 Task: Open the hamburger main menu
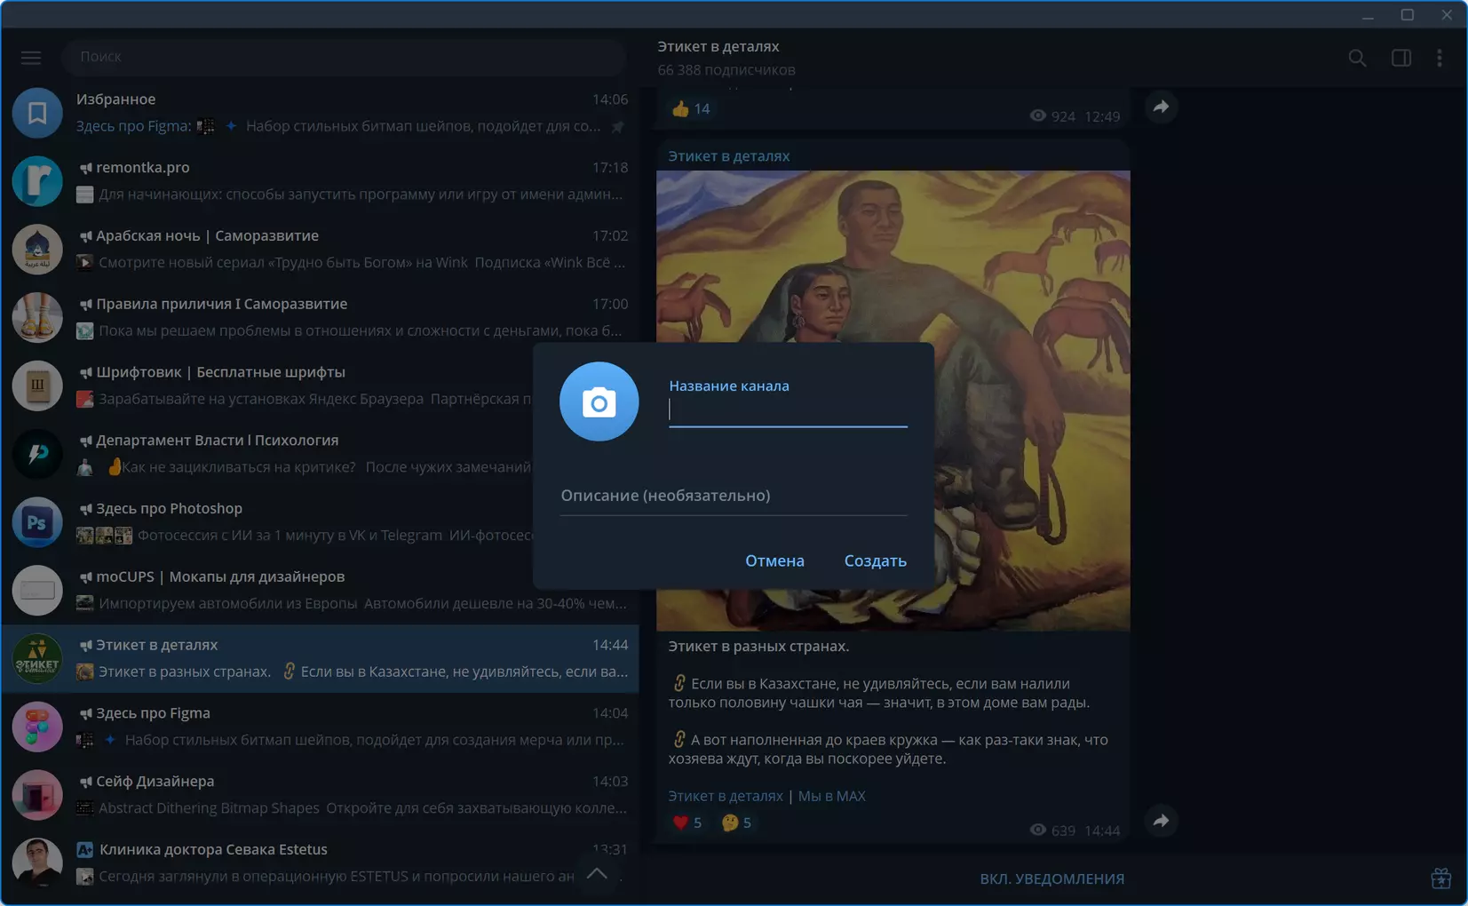(x=31, y=58)
